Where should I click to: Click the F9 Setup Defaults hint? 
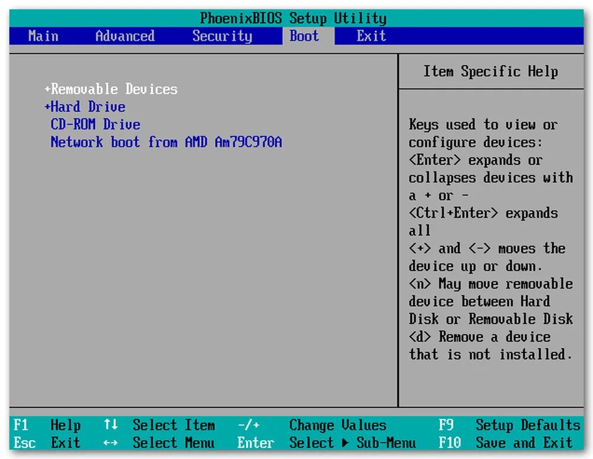pos(509,425)
